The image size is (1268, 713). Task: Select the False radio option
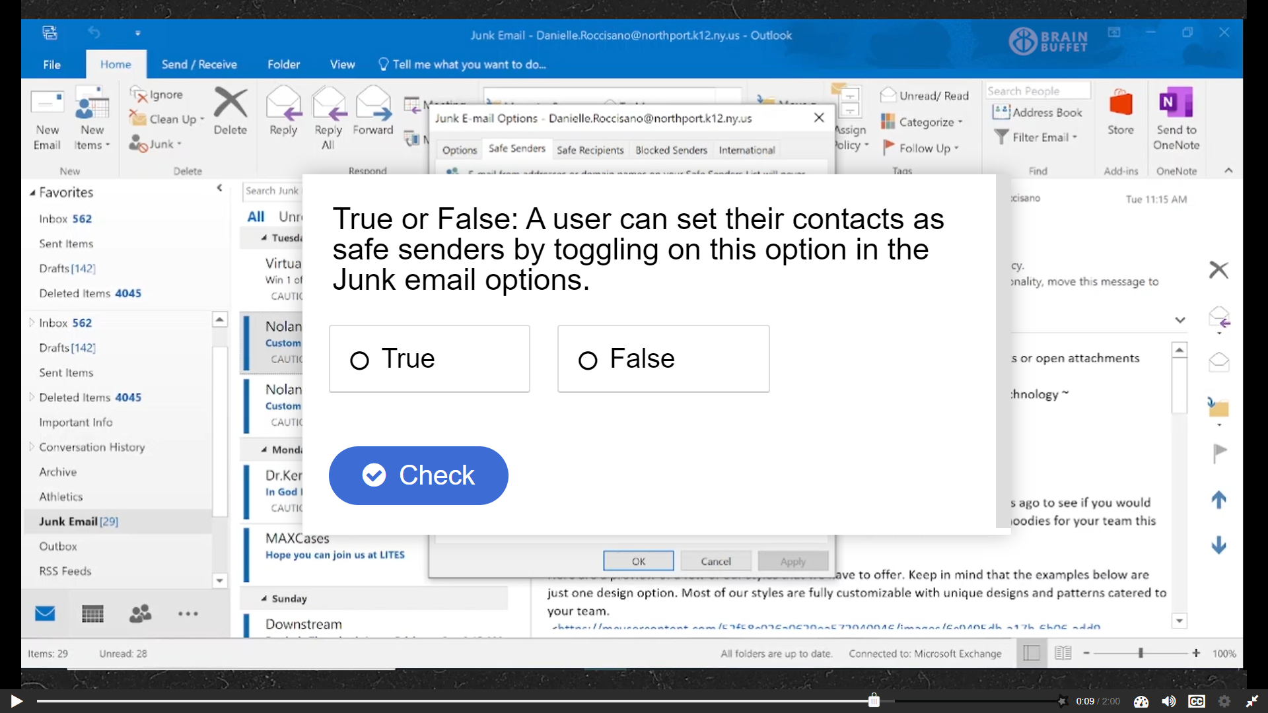588,360
